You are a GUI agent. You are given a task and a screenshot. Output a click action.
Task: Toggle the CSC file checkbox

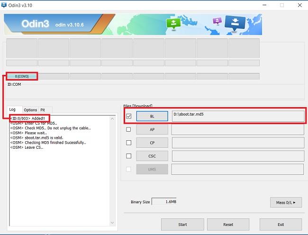click(128, 156)
